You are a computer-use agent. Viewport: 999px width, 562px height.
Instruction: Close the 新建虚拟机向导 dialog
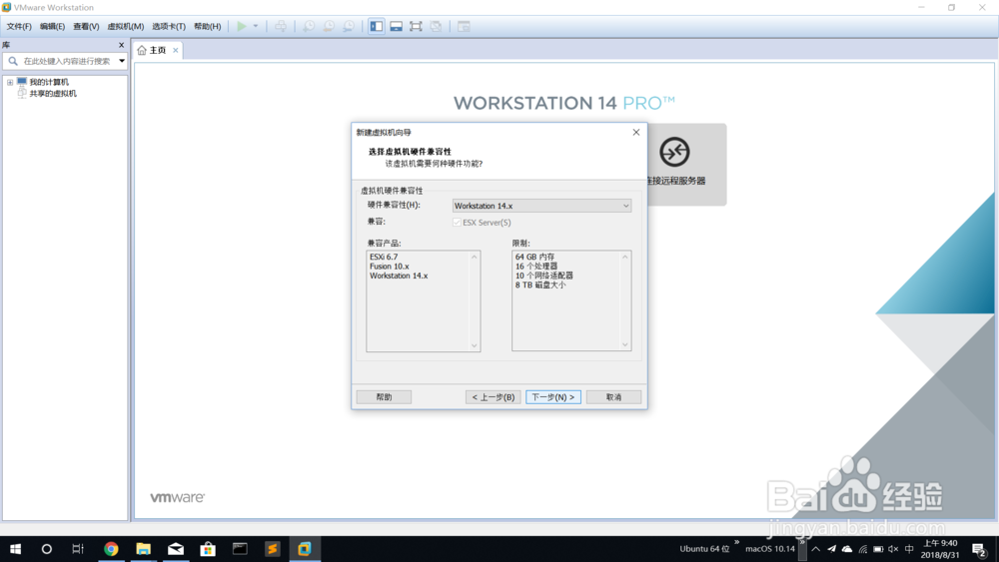click(635, 133)
